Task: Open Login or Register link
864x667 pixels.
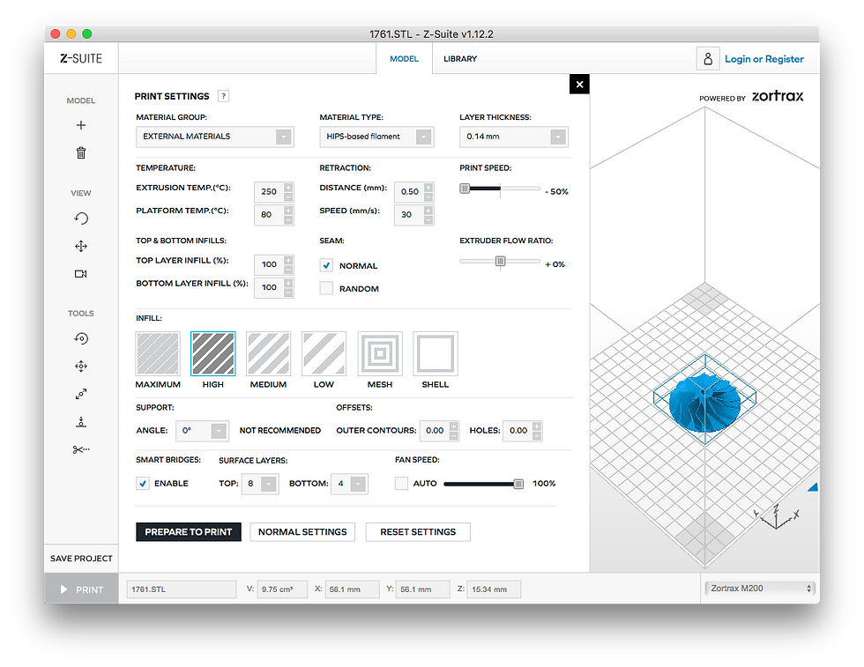Action: [763, 59]
